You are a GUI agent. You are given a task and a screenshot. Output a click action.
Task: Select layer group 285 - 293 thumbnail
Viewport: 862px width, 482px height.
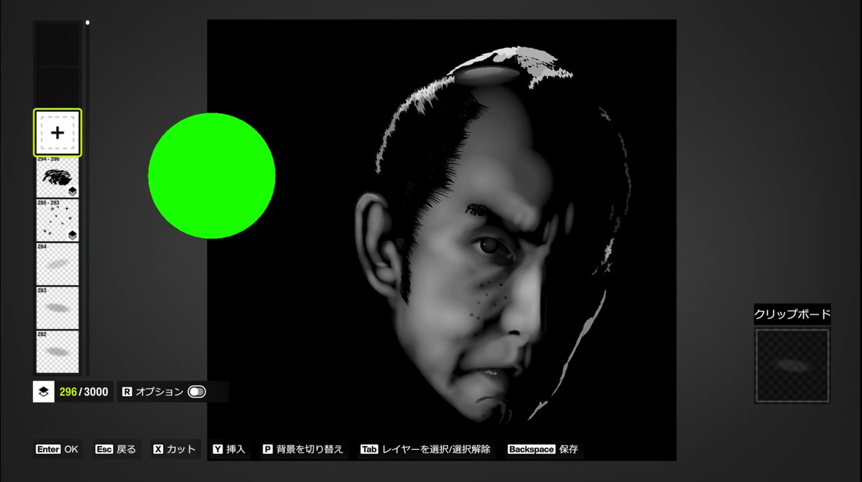(x=57, y=220)
